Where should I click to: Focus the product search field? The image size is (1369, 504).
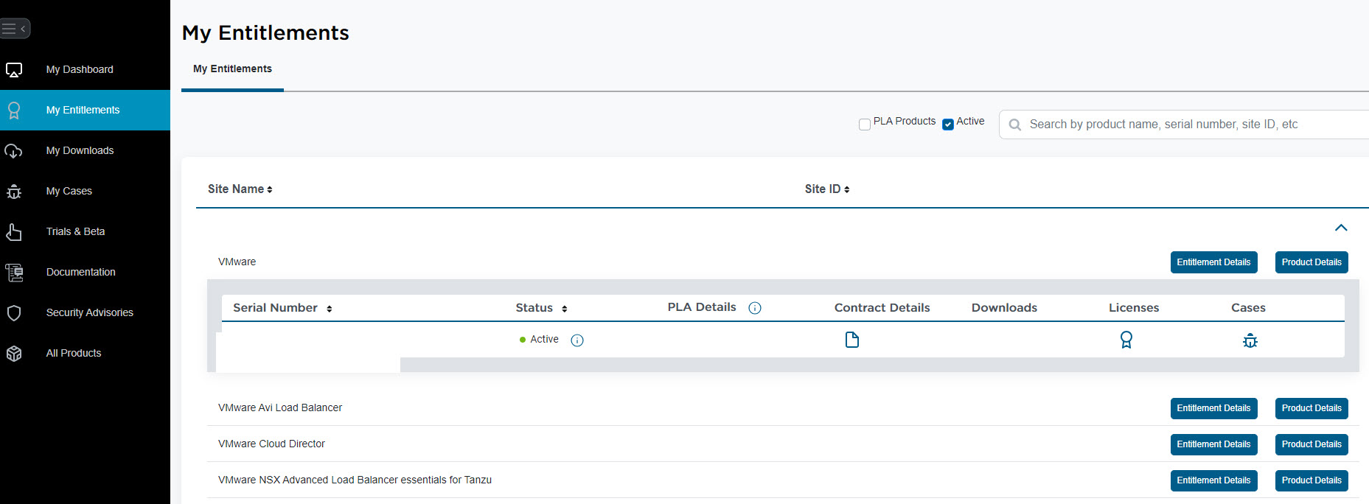tap(1184, 125)
